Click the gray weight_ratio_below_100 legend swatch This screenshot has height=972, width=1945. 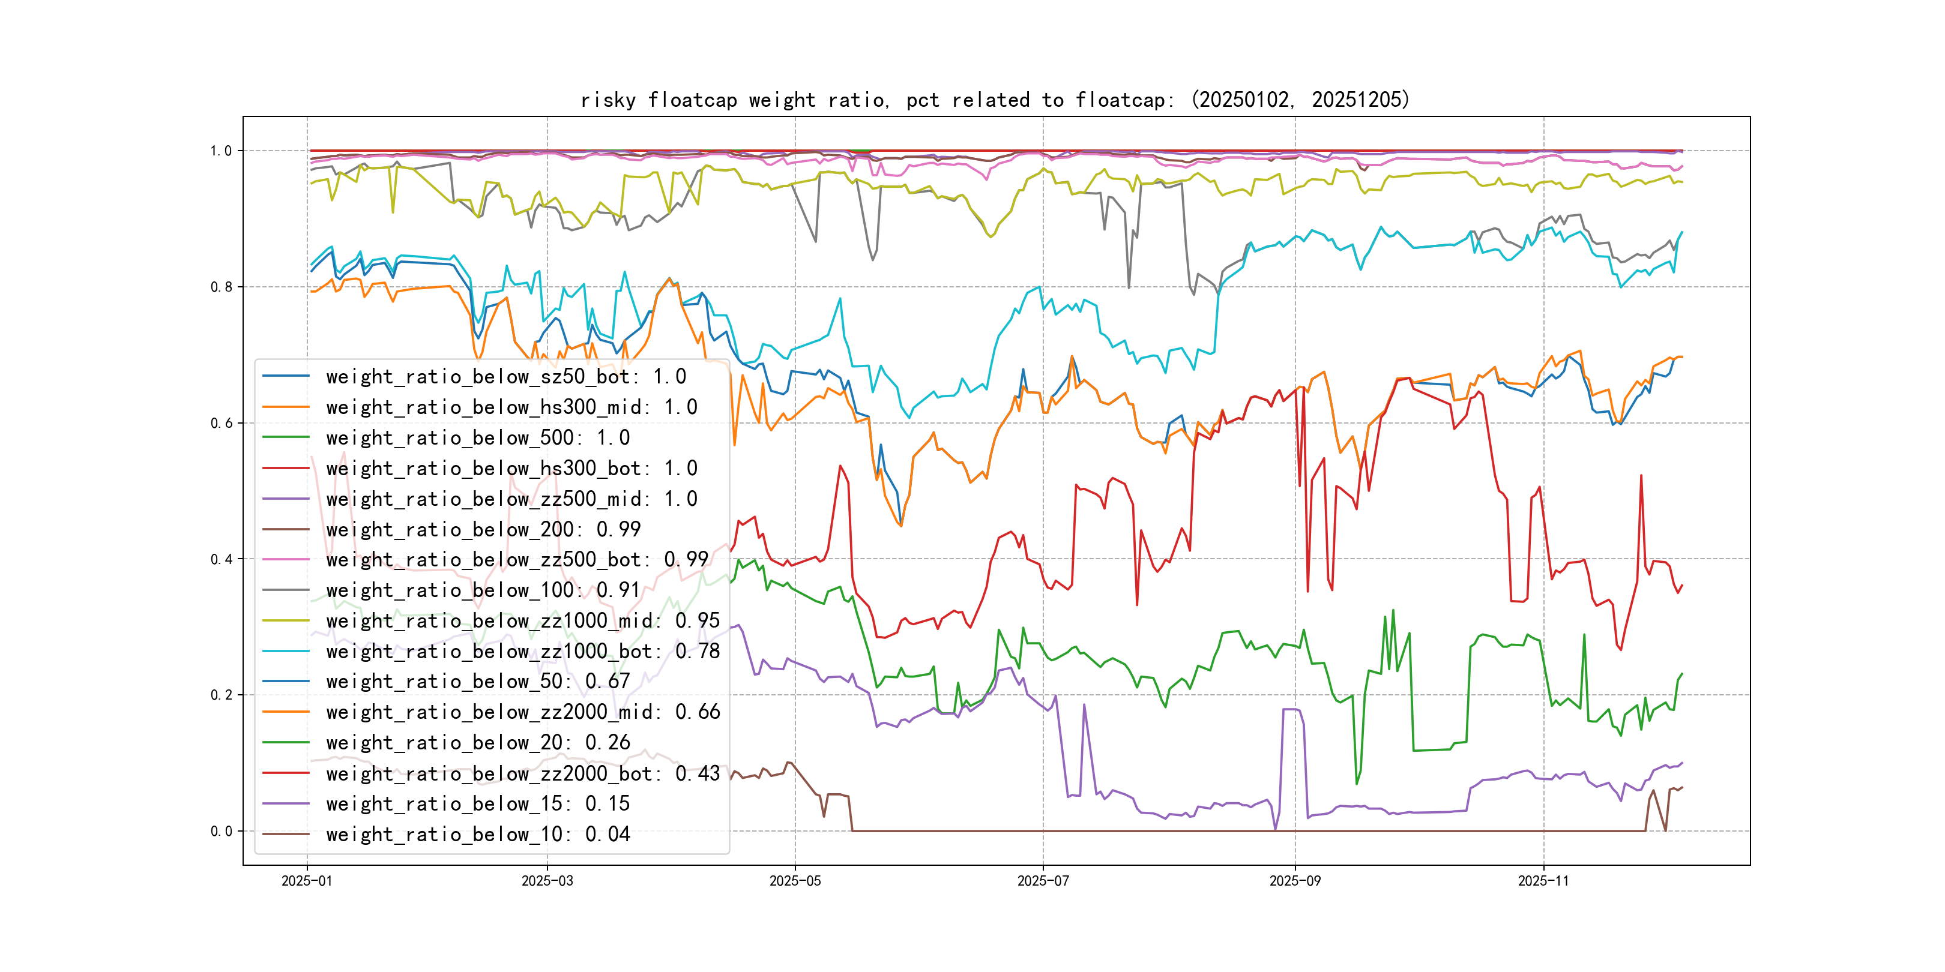(x=285, y=590)
